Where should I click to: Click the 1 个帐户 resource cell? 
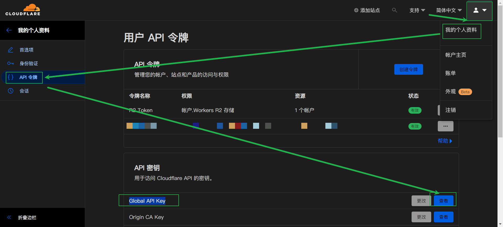click(304, 110)
